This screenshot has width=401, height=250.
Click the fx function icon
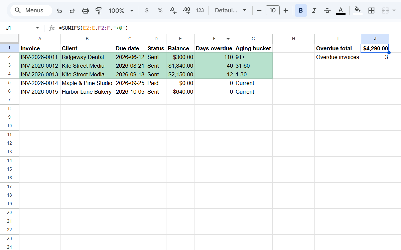[x=52, y=28]
